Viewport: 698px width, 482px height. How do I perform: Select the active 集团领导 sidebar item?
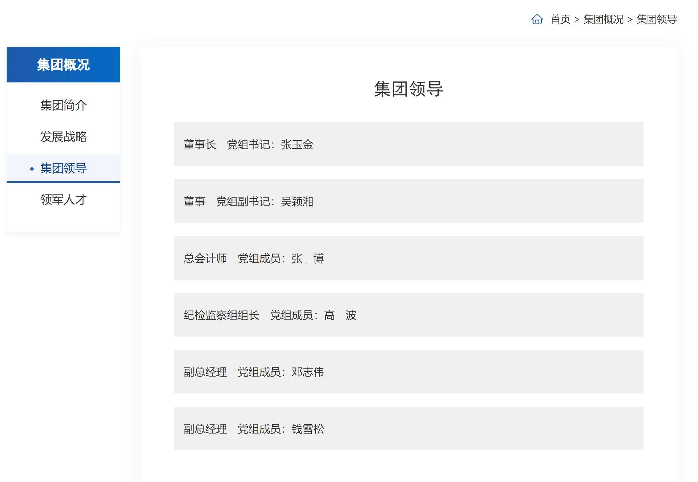pos(63,168)
